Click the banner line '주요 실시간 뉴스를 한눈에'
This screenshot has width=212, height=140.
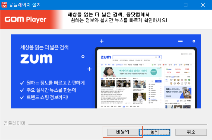click(x=51, y=90)
